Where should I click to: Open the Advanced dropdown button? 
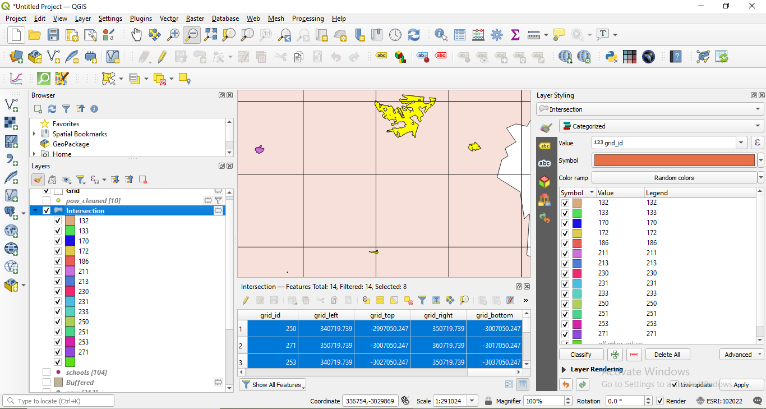[741, 355]
